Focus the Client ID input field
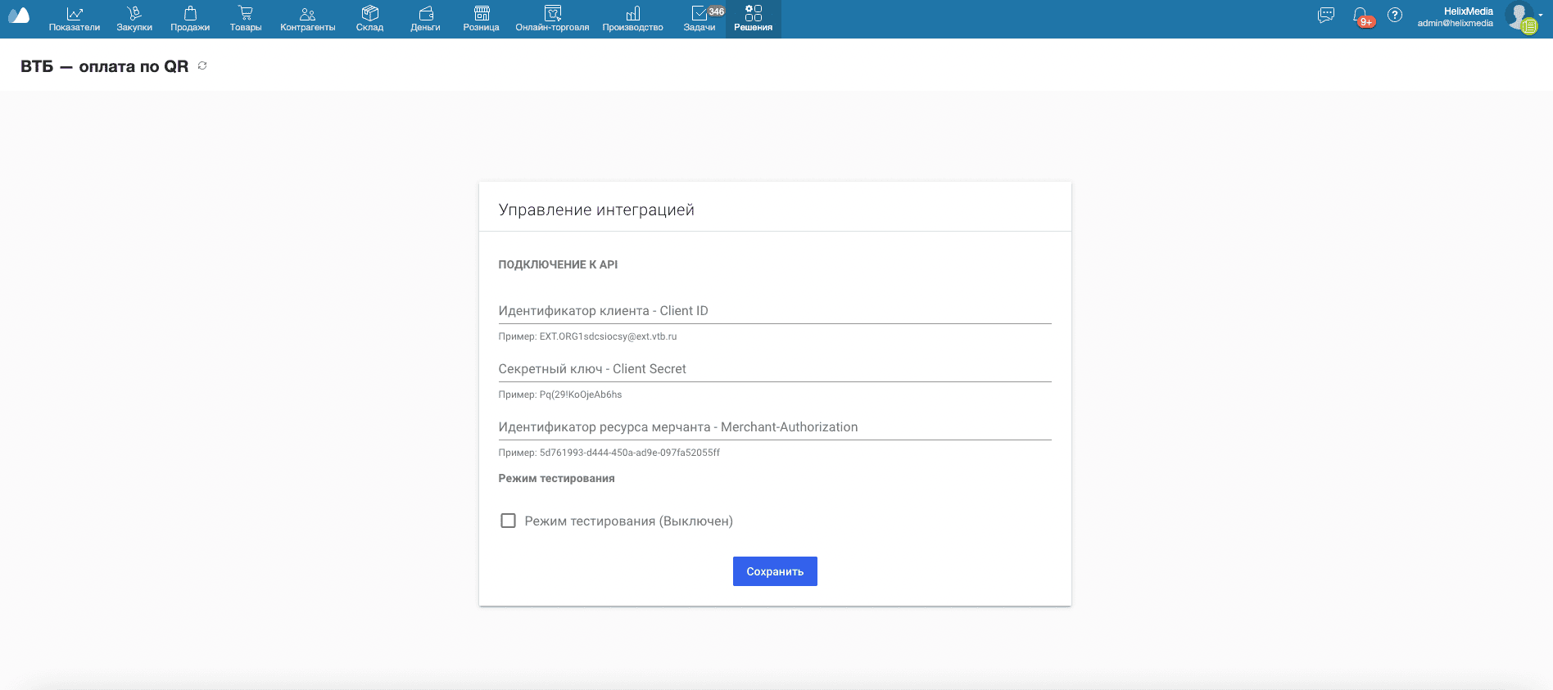Screen dimensions: 1553x690 click(774, 311)
